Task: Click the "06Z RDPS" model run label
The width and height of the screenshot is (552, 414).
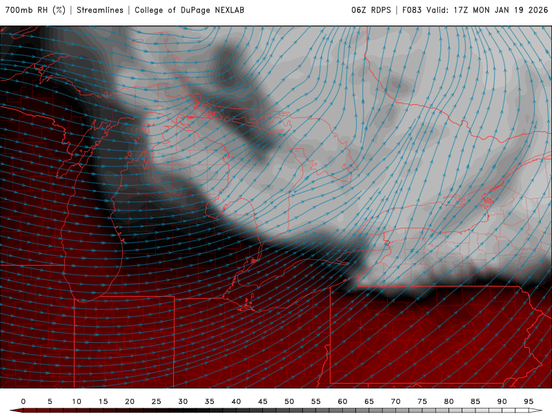Action: [x=371, y=10]
